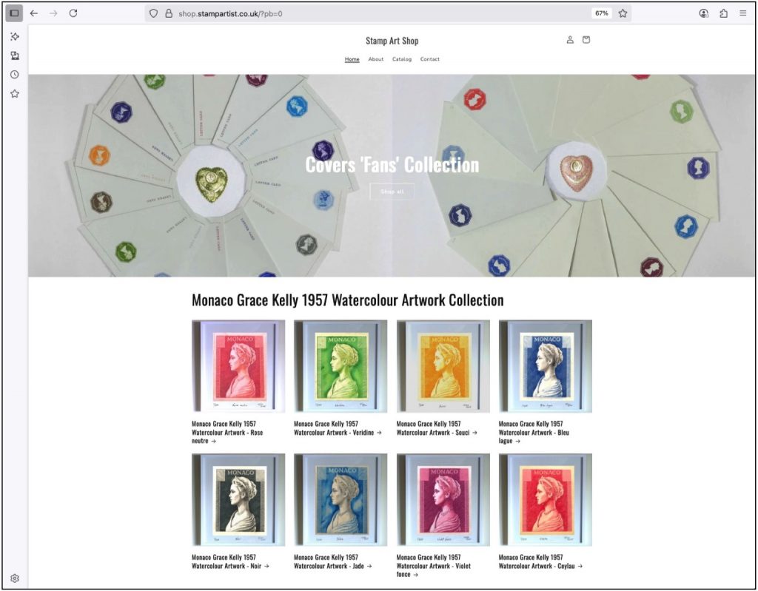Click the Shop all button
758x591 pixels.
pyautogui.click(x=392, y=192)
